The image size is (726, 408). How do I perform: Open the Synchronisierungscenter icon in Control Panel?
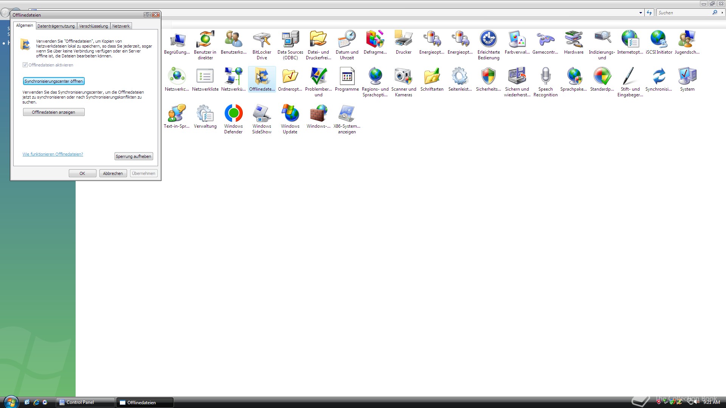click(659, 80)
